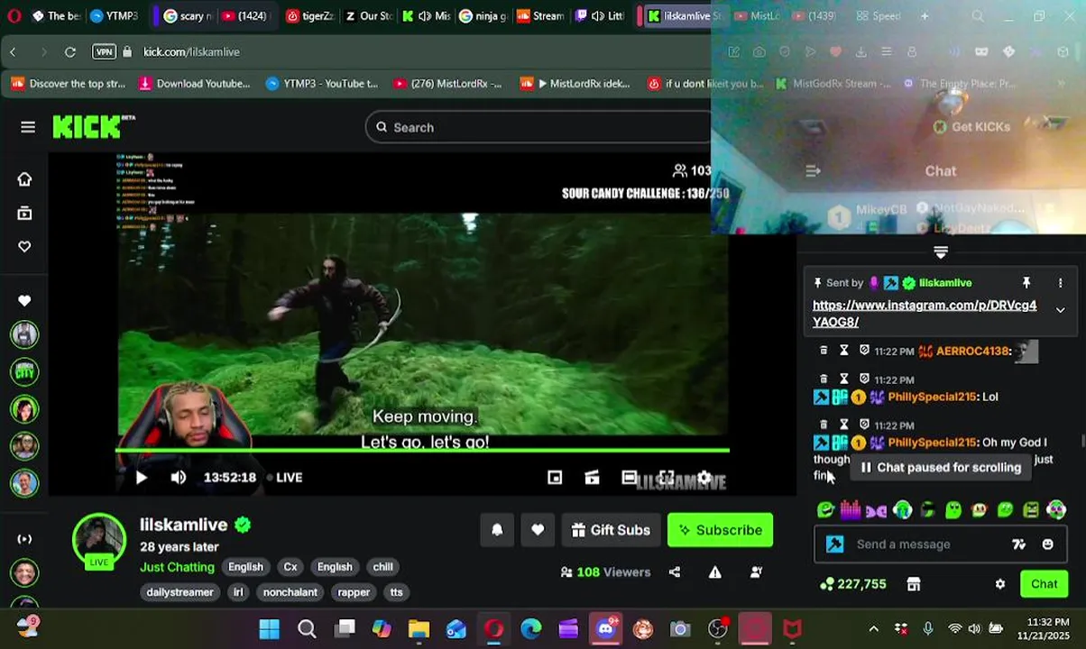Collapse the sidebar with the broadcast expand icon
The width and height of the screenshot is (1086, 649).
pyautogui.click(x=24, y=539)
